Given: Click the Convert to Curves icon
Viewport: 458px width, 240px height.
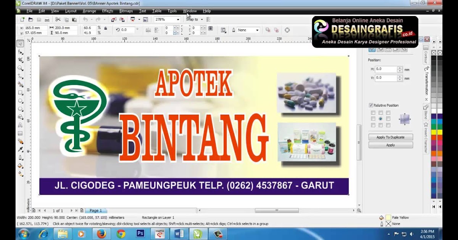Looking at the screenshot, I should pos(287,30).
